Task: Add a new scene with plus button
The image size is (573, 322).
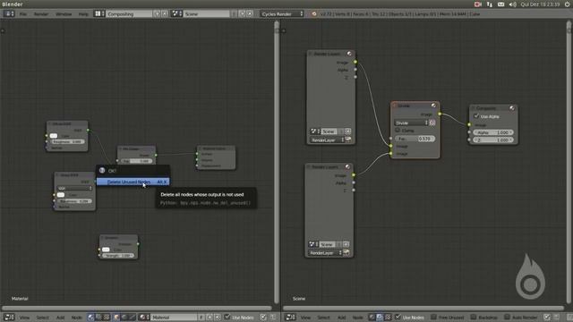Action: pos(242,14)
